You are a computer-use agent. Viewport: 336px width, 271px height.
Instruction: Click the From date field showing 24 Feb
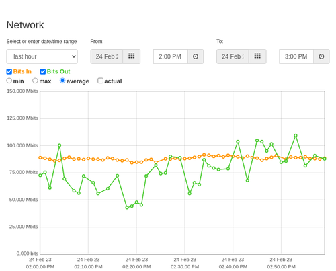107,56
